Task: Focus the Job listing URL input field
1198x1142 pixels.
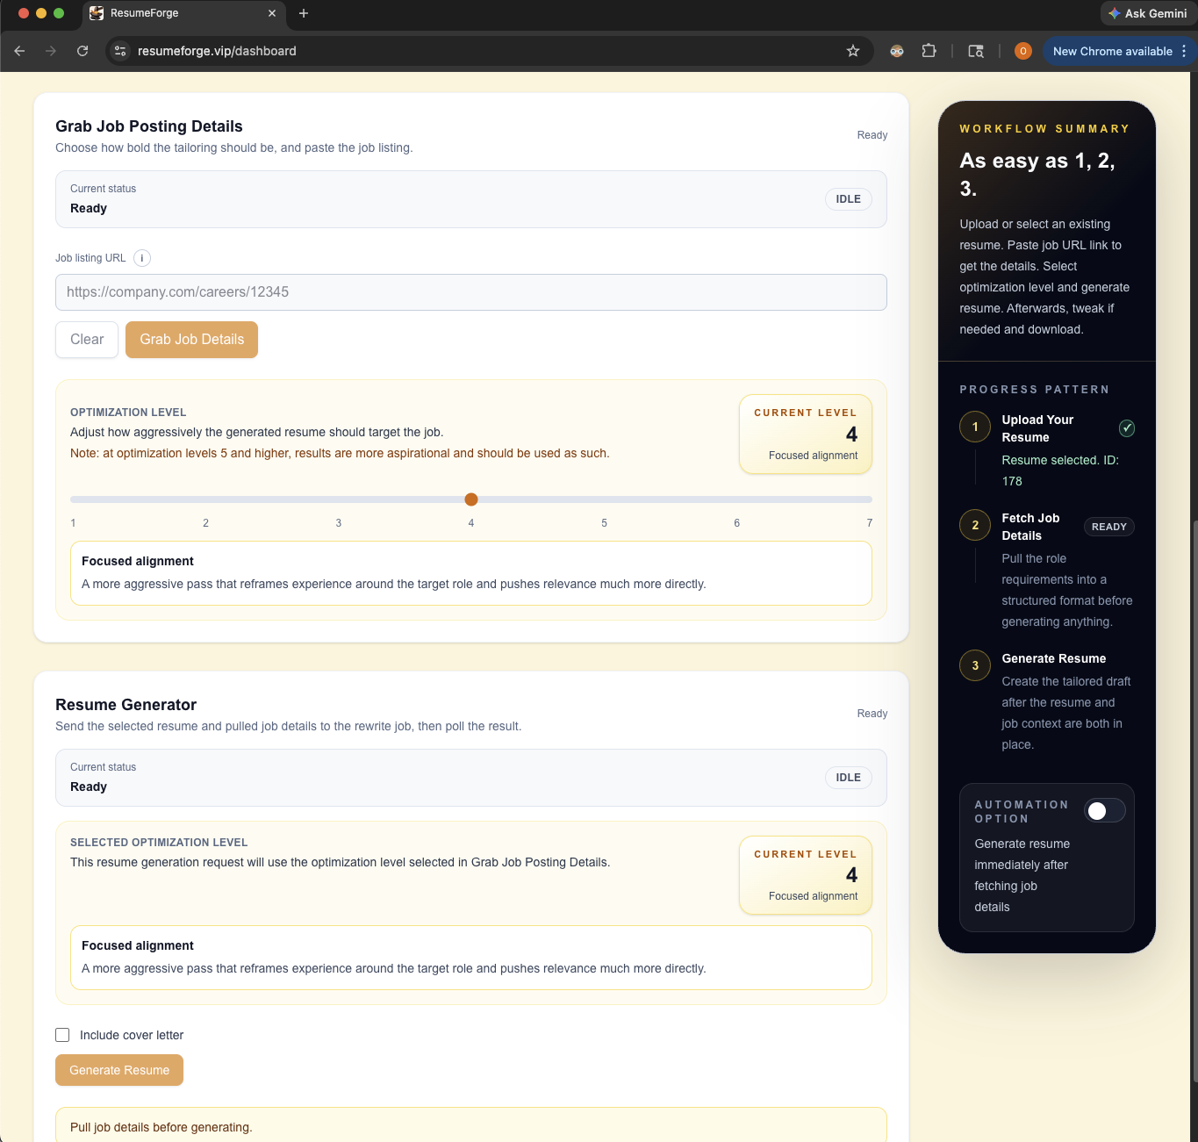Action: (471, 292)
